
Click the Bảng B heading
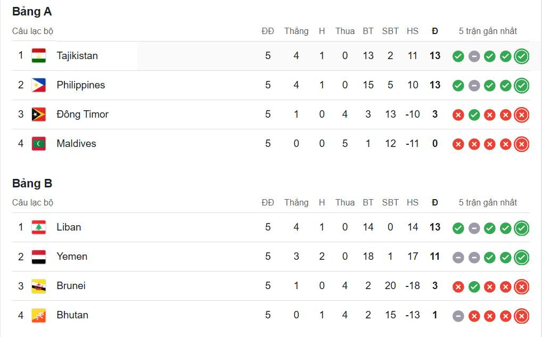(x=32, y=184)
